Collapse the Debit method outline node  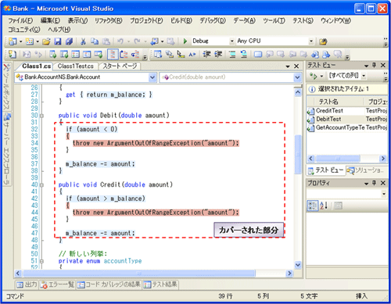pos(41,116)
